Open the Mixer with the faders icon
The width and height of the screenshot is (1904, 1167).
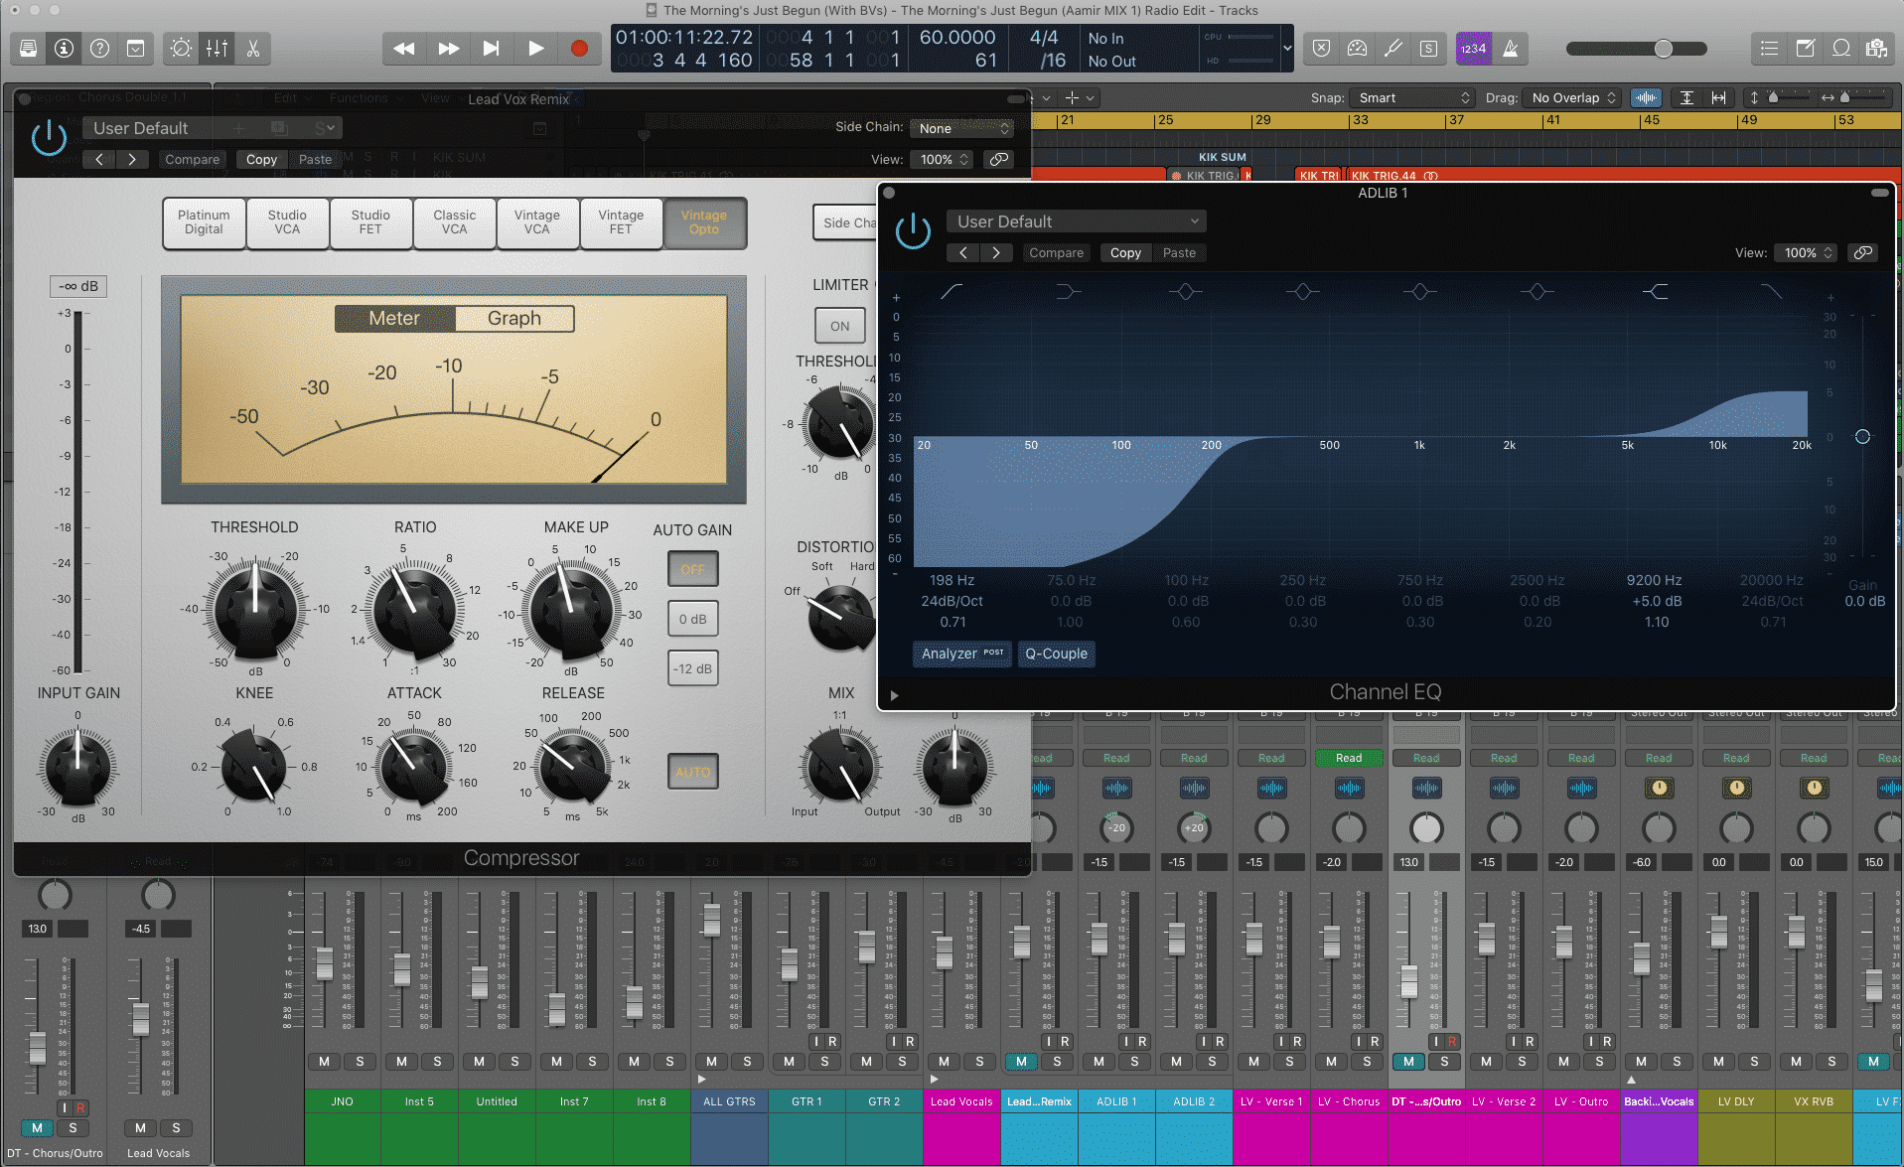(217, 48)
